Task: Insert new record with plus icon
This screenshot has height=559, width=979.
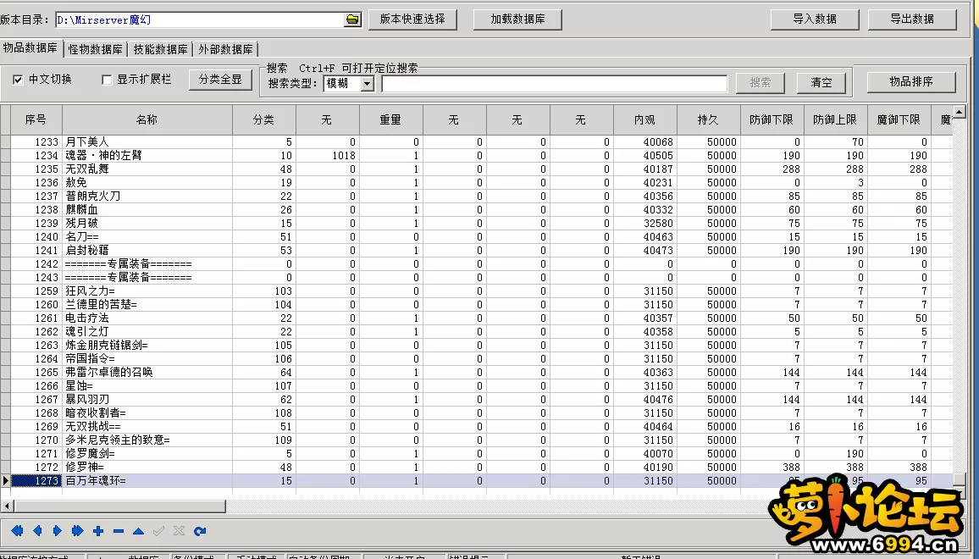Action: click(x=98, y=531)
